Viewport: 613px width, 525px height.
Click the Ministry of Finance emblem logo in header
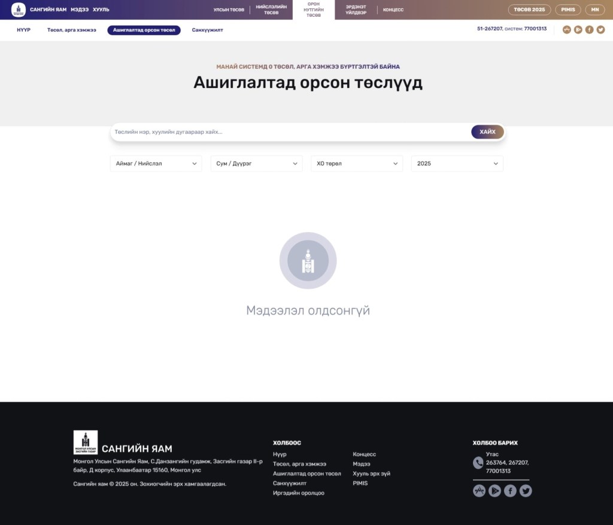point(19,10)
